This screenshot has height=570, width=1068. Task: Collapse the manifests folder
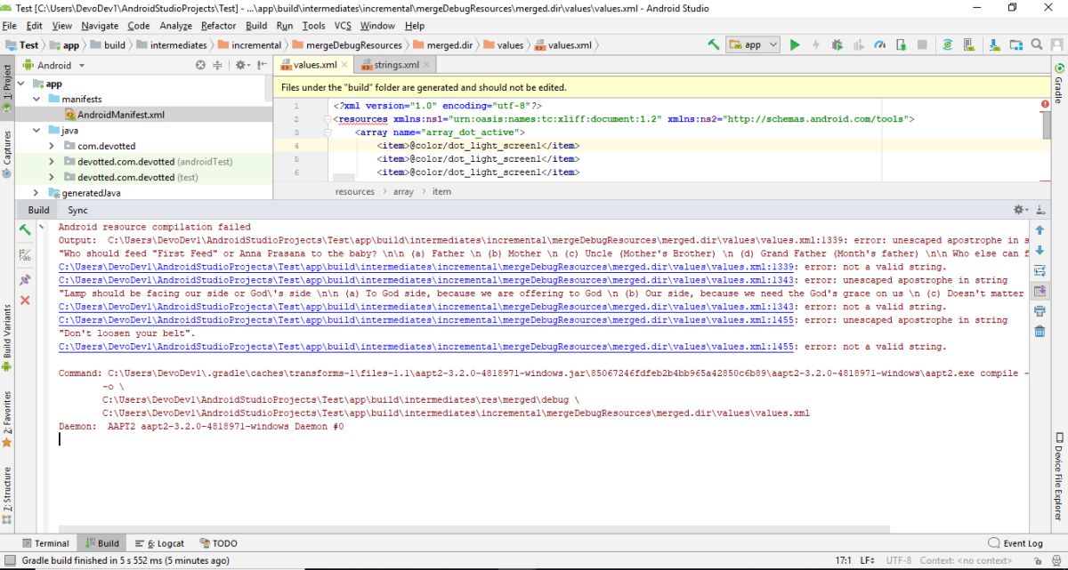click(x=36, y=99)
